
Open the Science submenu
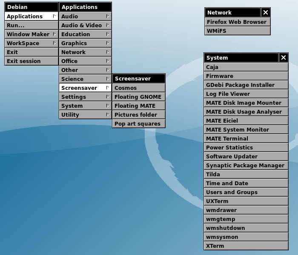click(x=85, y=79)
